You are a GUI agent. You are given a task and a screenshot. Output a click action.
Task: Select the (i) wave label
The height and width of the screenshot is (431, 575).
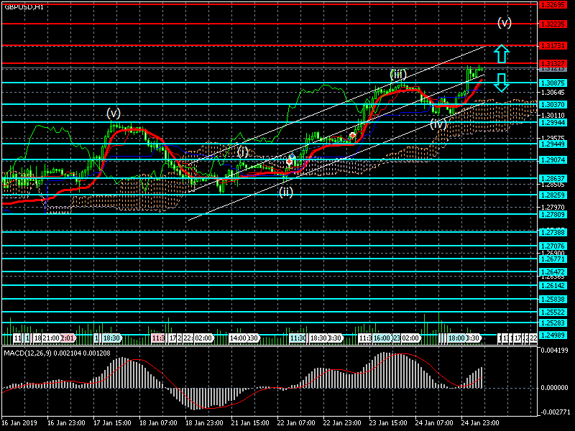pyautogui.click(x=243, y=152)
